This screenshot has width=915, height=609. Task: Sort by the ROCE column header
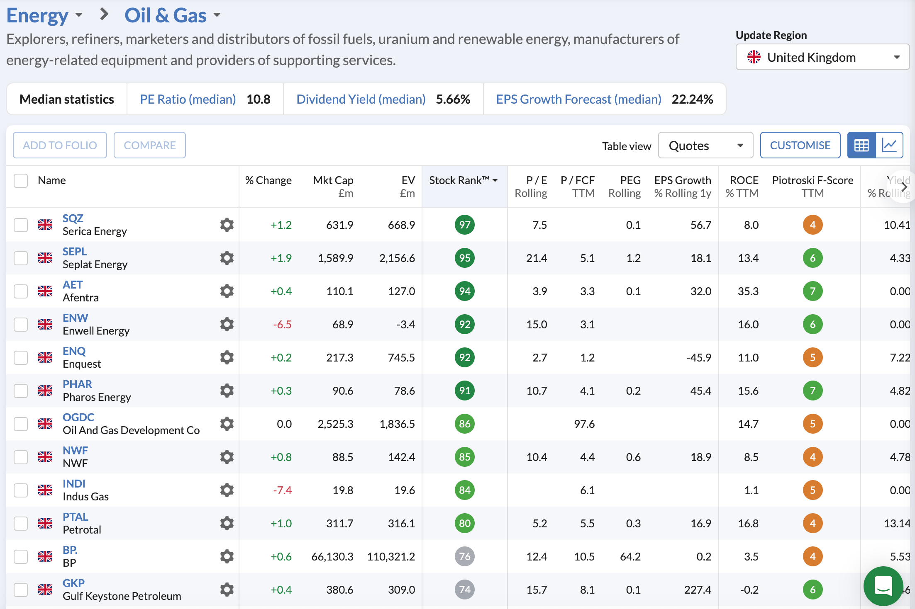pyautogui.click(x=742, y=187)
